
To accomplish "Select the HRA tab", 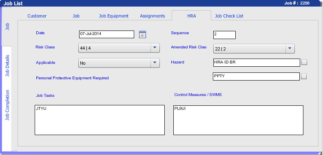I will 191,15.
